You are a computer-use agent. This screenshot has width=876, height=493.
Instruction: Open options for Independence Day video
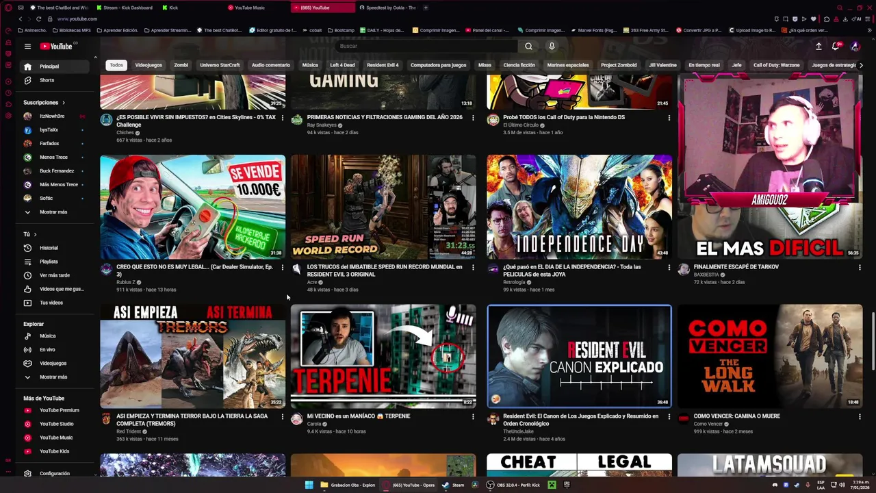pos(669,268)
